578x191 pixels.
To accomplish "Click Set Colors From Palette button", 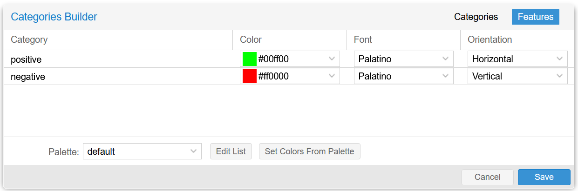I will (x=309, y=151).
